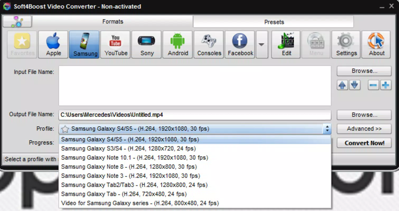The image size is (399, 211).
Task: Click Convert Now! button
Action: [x=364, y=143]
